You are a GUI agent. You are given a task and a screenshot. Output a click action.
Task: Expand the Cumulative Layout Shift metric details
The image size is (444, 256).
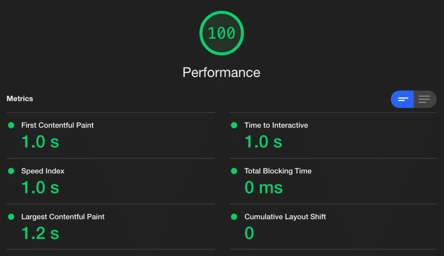[x=285, y=217]
